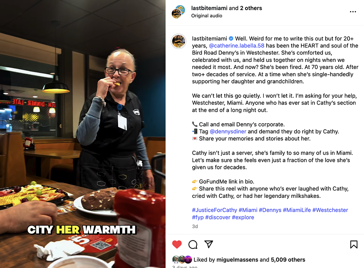View the #MiamiLife hashtag page

(297, 210)
